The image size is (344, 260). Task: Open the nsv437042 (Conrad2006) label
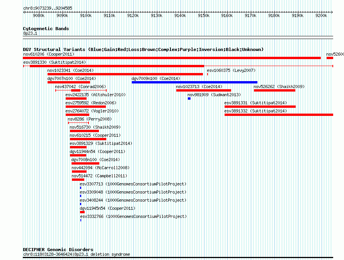tap(80, 87)
